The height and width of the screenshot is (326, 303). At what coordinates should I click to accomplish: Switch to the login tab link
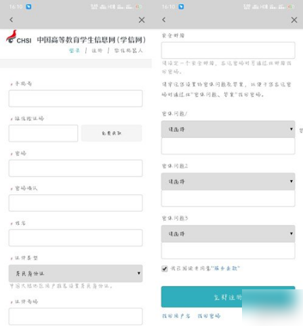click(75, 50)
